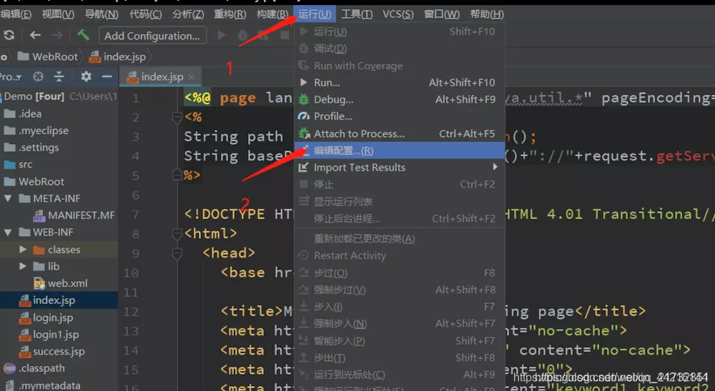Image resolution: width=715 pixels, height=391 pixels.
Task: Click the forward navigation arrow icon
Action: 57,35
